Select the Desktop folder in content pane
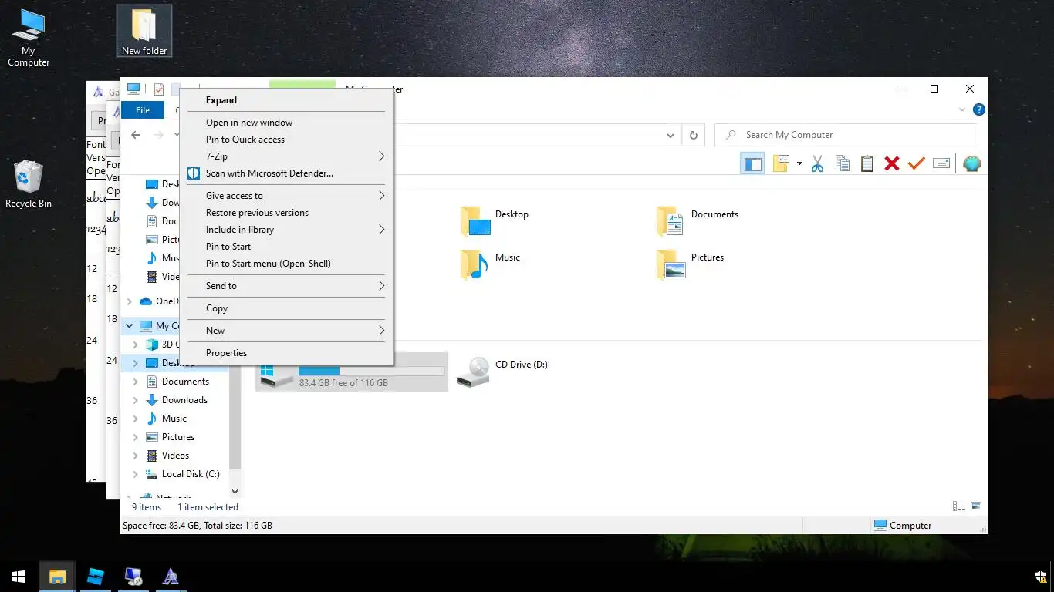This screenshot has height=592, width=1054. click(495, 220)
